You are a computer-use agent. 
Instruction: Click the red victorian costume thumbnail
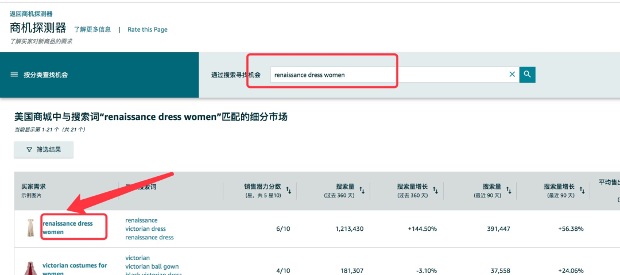(30, 268)
